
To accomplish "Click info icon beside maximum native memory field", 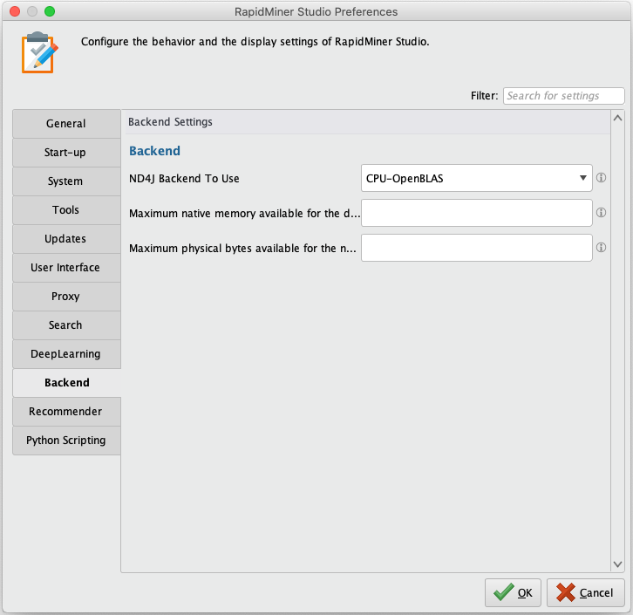I will pyautogui.click(x=601, y=212).
